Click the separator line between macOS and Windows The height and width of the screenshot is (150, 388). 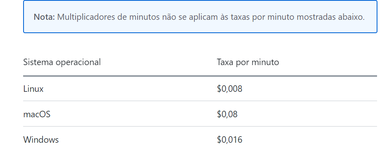tap(200, 127)
